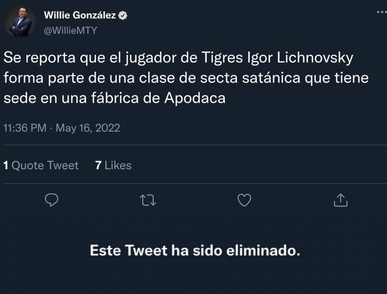The height and width of the screenshot is (294, 387).
Task: Click the verified badge next to Willie González
Action: coord(123,15)
